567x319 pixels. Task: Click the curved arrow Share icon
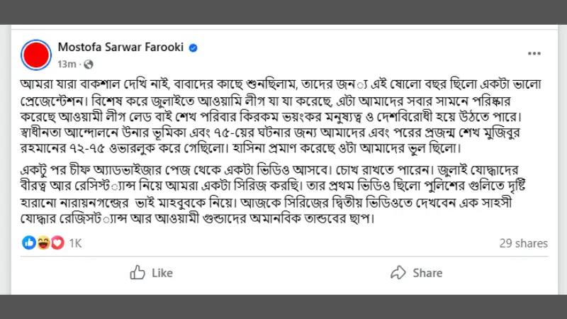[398, 272]
